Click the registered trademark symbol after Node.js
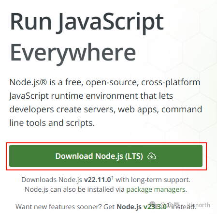The image size is (217, 214). tap(43, 82)
